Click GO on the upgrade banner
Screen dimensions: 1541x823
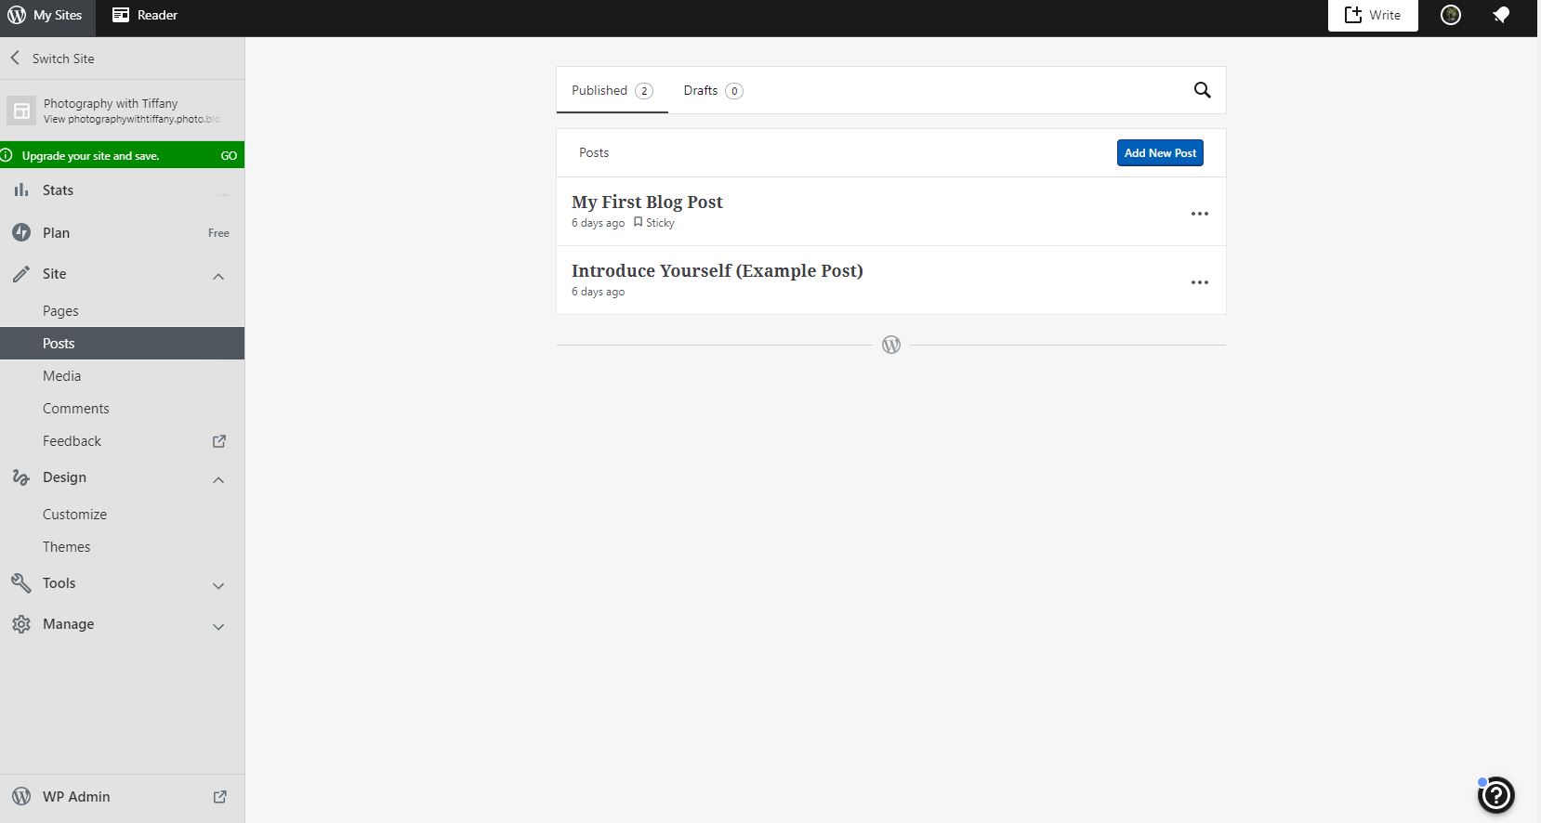click(x=229, y=156)
